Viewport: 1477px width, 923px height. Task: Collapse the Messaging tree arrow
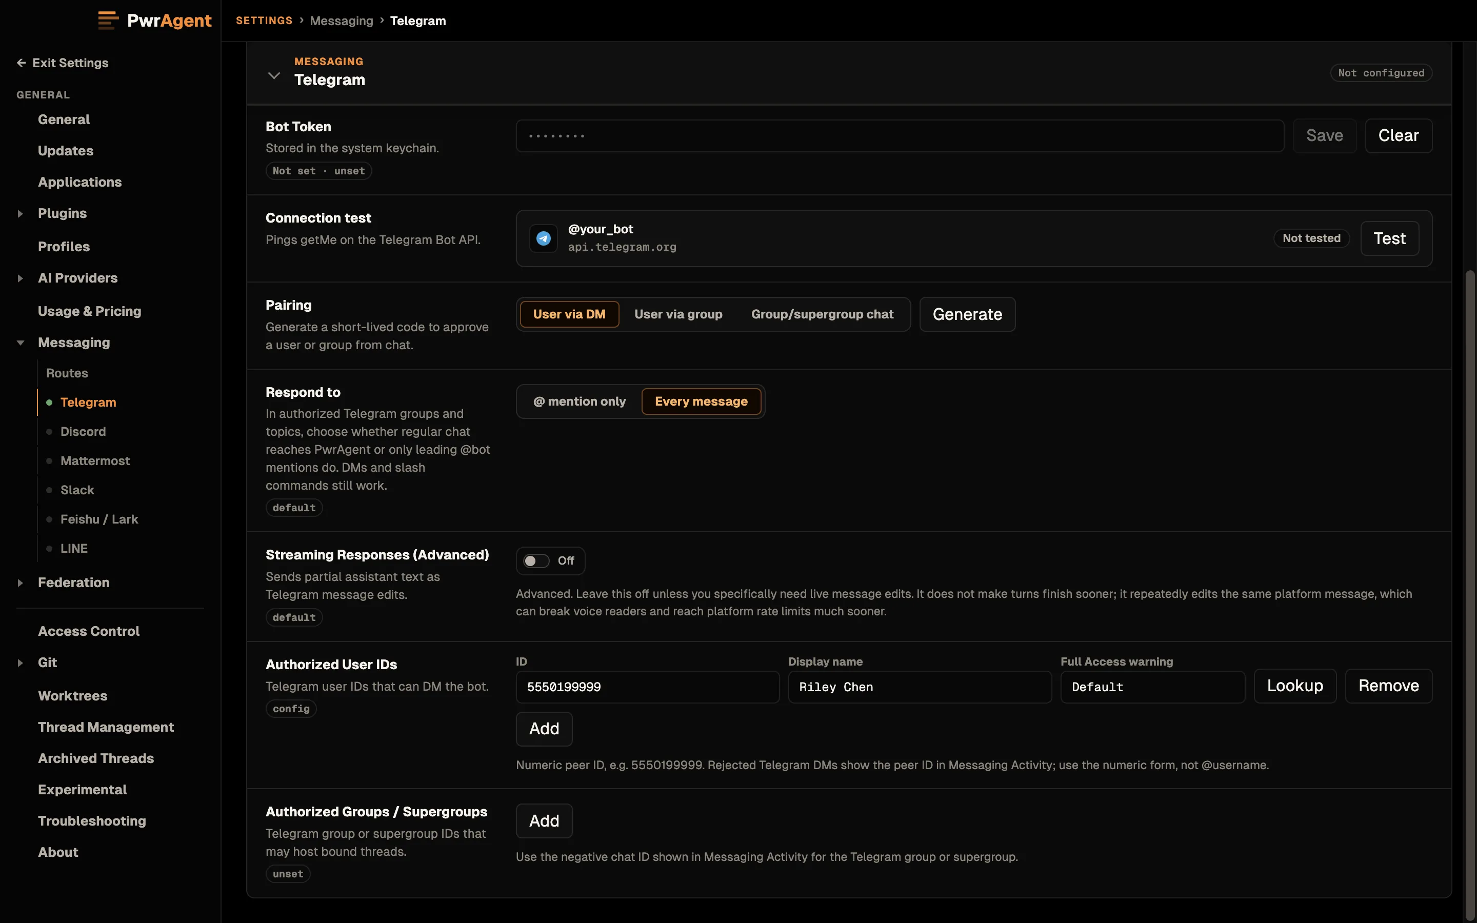pyautogui.click(x=20, y=343)
